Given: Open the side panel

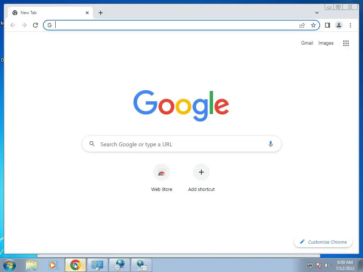Looking at the screenshot, I should point(327,25).
